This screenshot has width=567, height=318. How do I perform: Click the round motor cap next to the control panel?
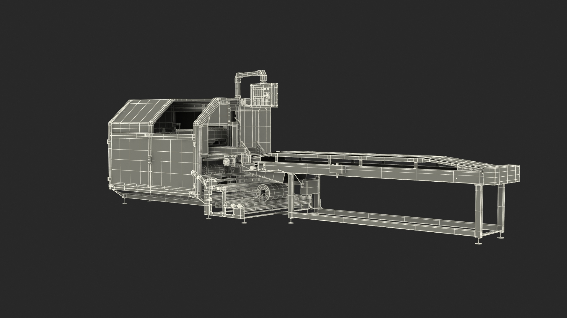point(244,102)
